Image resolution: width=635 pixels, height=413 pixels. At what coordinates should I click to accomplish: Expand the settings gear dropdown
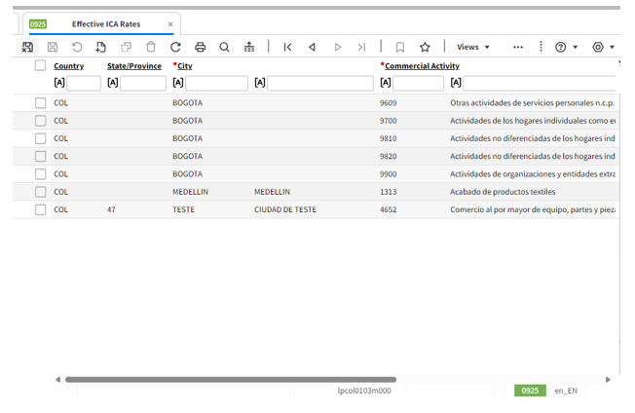pos(604,47)
